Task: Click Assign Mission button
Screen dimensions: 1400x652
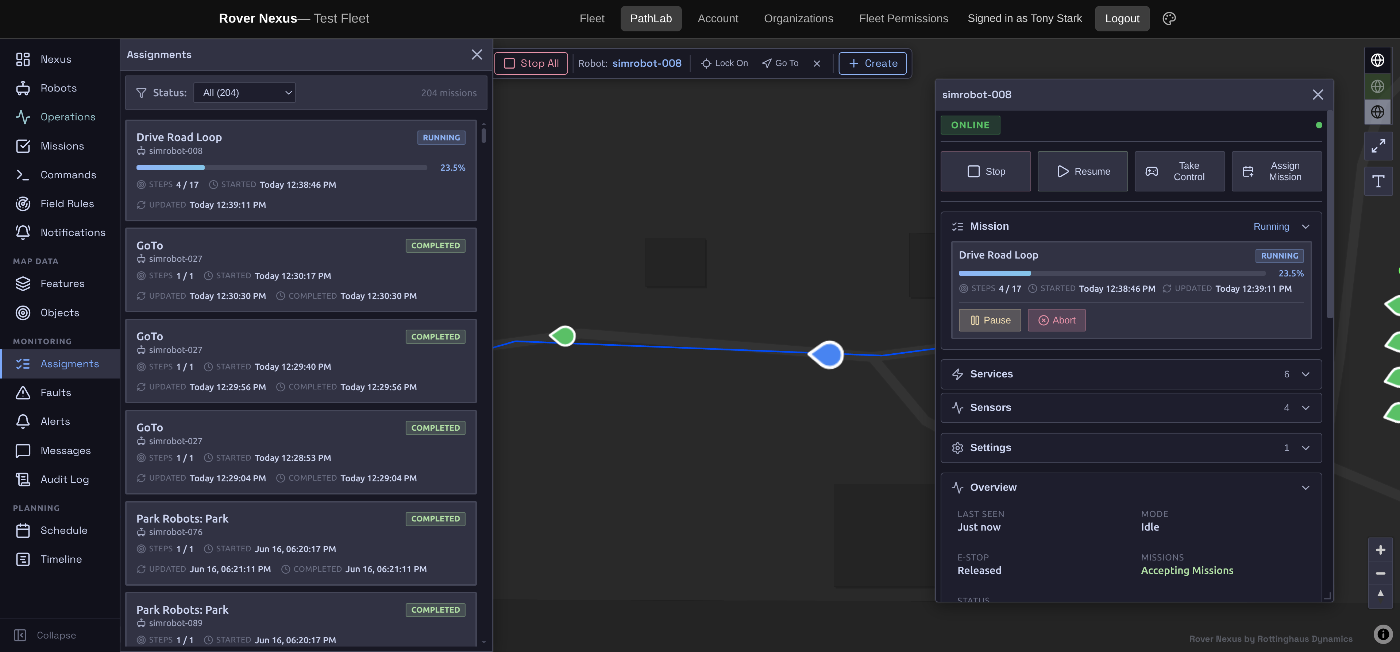Action: pyautogui.click(x=1277, y=172)
